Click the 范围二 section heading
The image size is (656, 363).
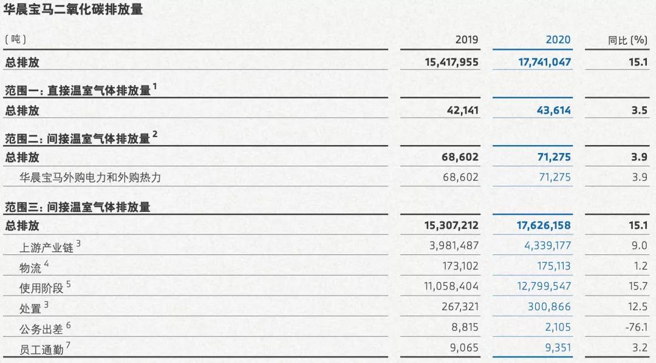click(78, 138)
